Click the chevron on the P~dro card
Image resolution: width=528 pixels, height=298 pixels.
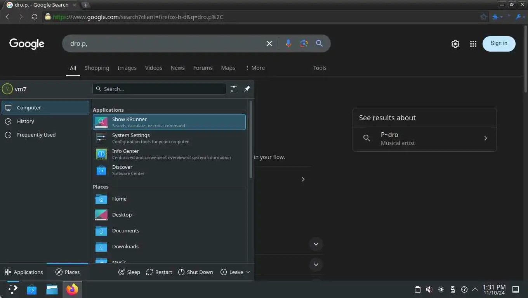click(485, 138)
